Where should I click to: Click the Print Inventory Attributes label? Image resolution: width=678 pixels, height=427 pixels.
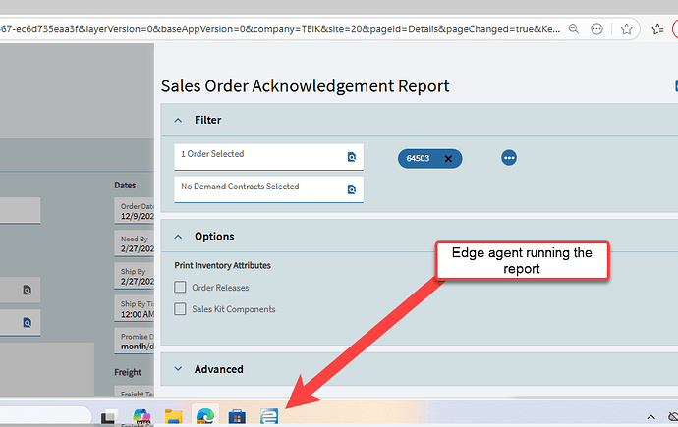pos(222,265)
